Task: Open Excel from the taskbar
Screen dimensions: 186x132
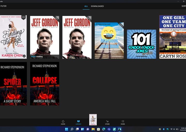Action: (114, 129)
